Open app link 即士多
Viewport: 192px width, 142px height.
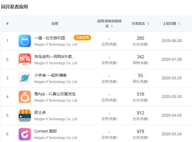tap(40, 112)
